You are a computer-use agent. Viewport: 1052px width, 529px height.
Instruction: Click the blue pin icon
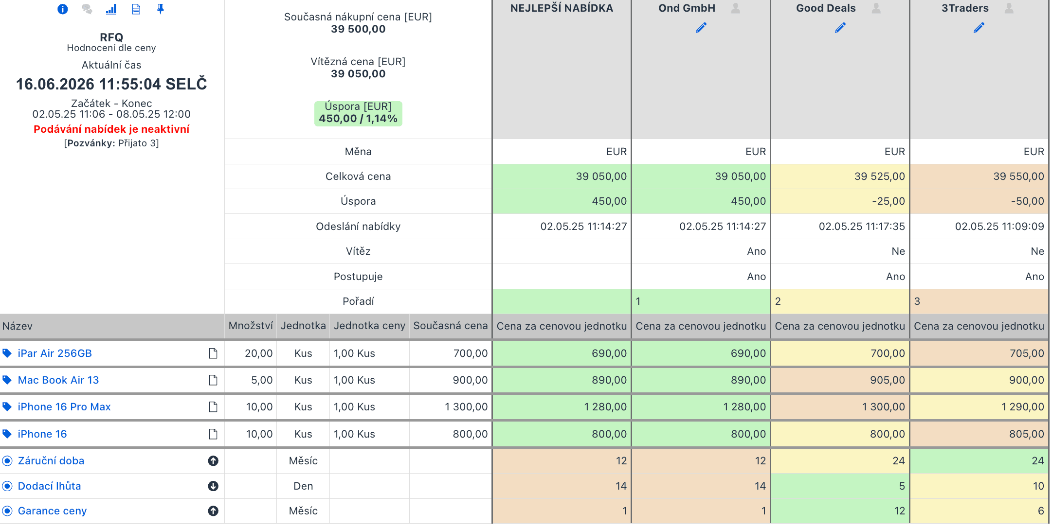[161, 9]
